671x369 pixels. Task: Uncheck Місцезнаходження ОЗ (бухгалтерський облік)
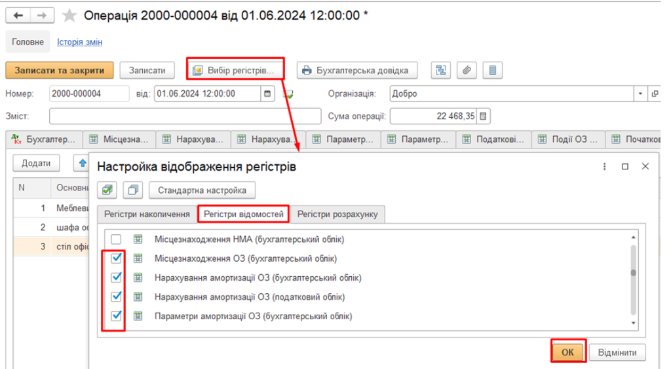click(x=116, y=258)
